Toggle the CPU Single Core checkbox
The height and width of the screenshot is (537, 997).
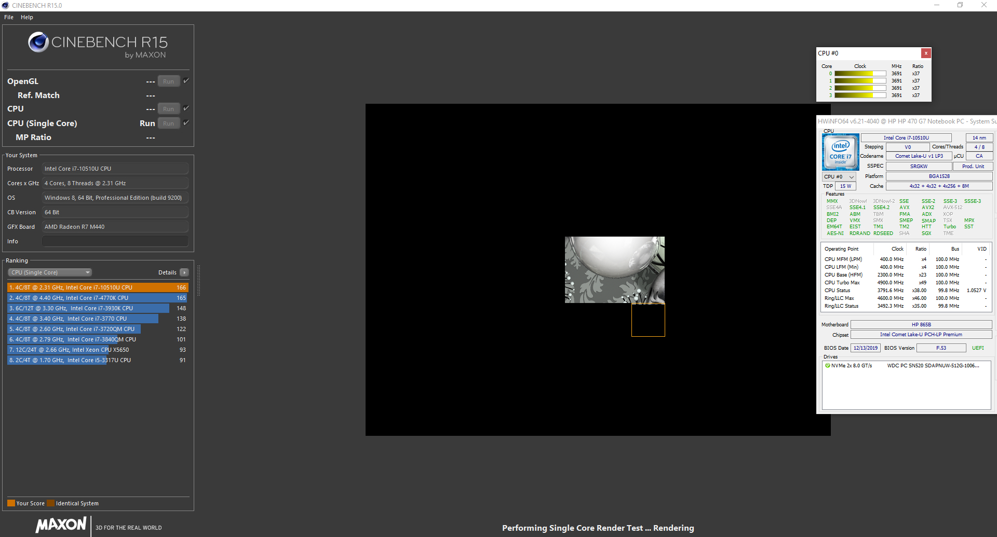coord(186,122)
